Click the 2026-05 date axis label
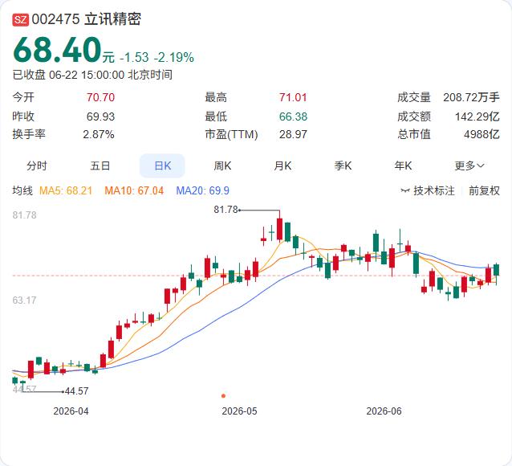Screen dimensions: 512x466 tap(239, 411)
